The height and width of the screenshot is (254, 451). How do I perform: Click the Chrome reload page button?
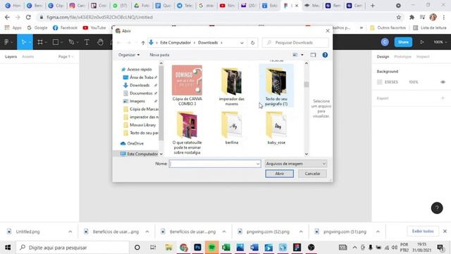point(28,17)
